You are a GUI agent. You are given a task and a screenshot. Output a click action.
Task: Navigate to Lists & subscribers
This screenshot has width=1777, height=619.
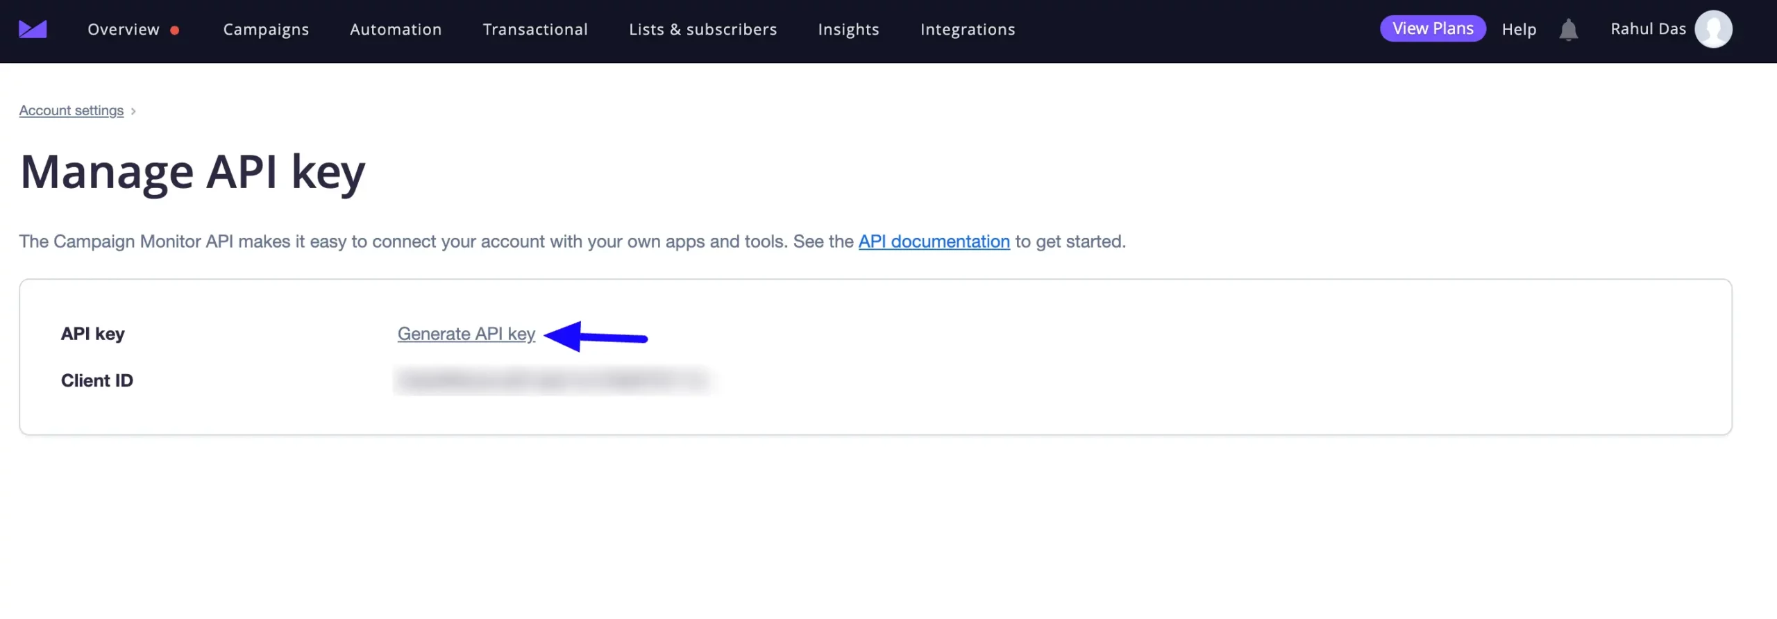click(x=702, y=29)
